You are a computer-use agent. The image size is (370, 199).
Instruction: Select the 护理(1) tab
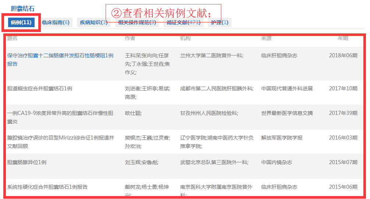(x=220, y=22)
